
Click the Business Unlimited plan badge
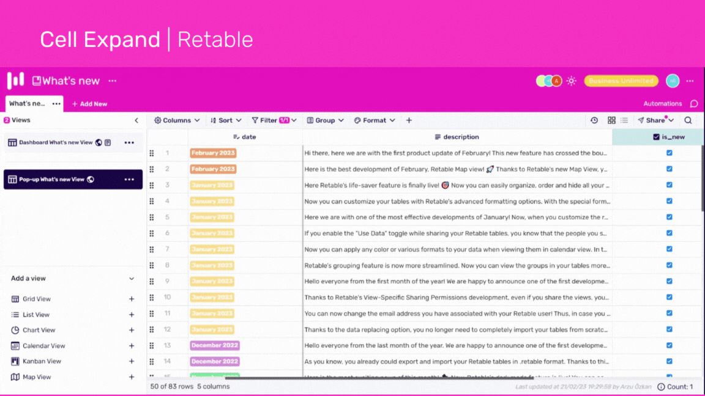point(621,81)
